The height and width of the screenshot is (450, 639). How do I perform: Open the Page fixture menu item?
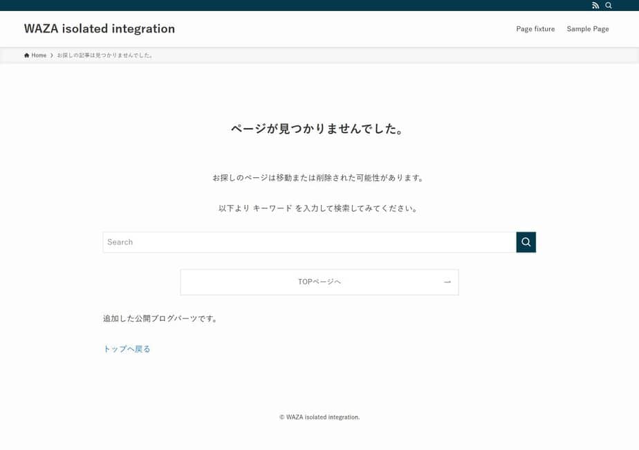(x=535, y=29)
